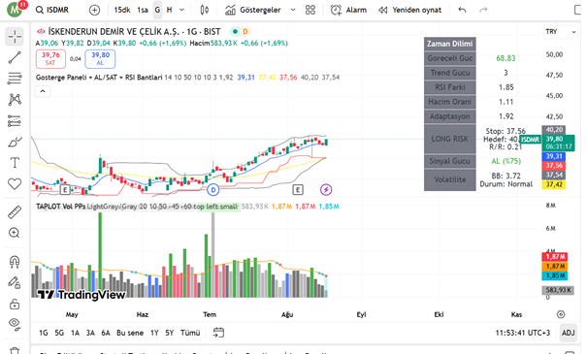Image resolution: width=587 pixels, height=354 pixels.
Task: Select the text annotation tool
Action: click(x=15, y=163)
